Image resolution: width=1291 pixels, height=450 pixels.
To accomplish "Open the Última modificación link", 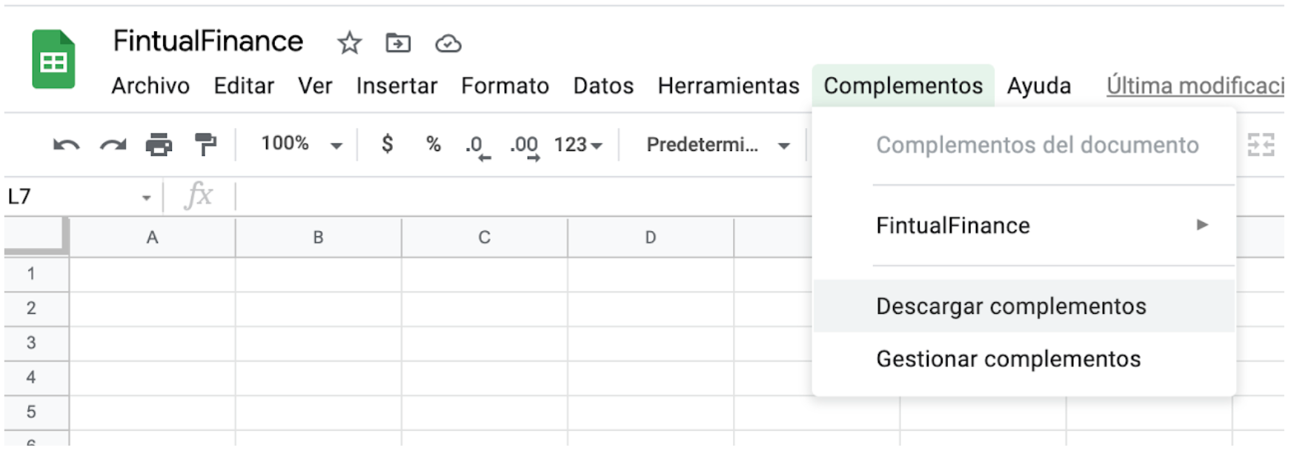I will 1195,86.
